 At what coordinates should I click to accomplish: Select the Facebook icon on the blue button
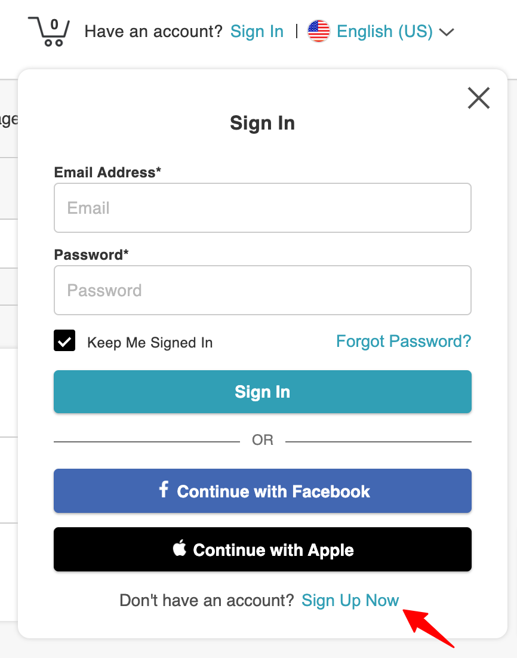click(163, 490)
